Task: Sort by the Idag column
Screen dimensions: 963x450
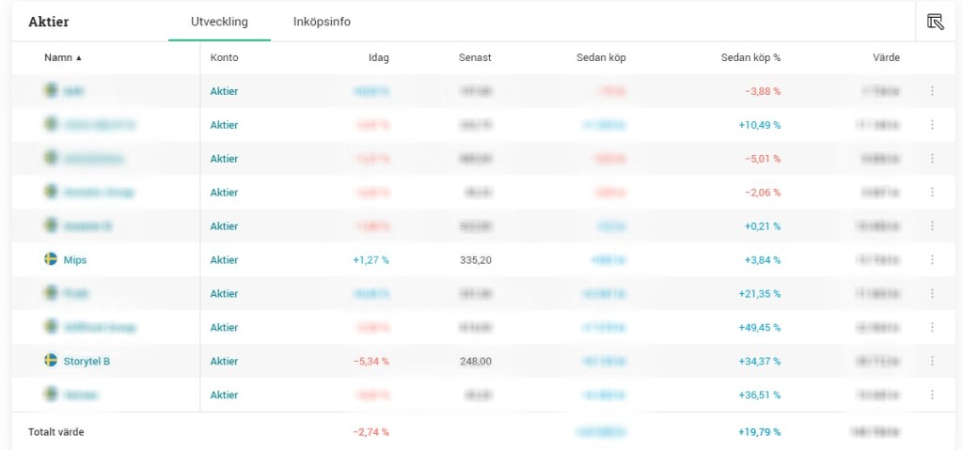Action: (x=378, y=57)
